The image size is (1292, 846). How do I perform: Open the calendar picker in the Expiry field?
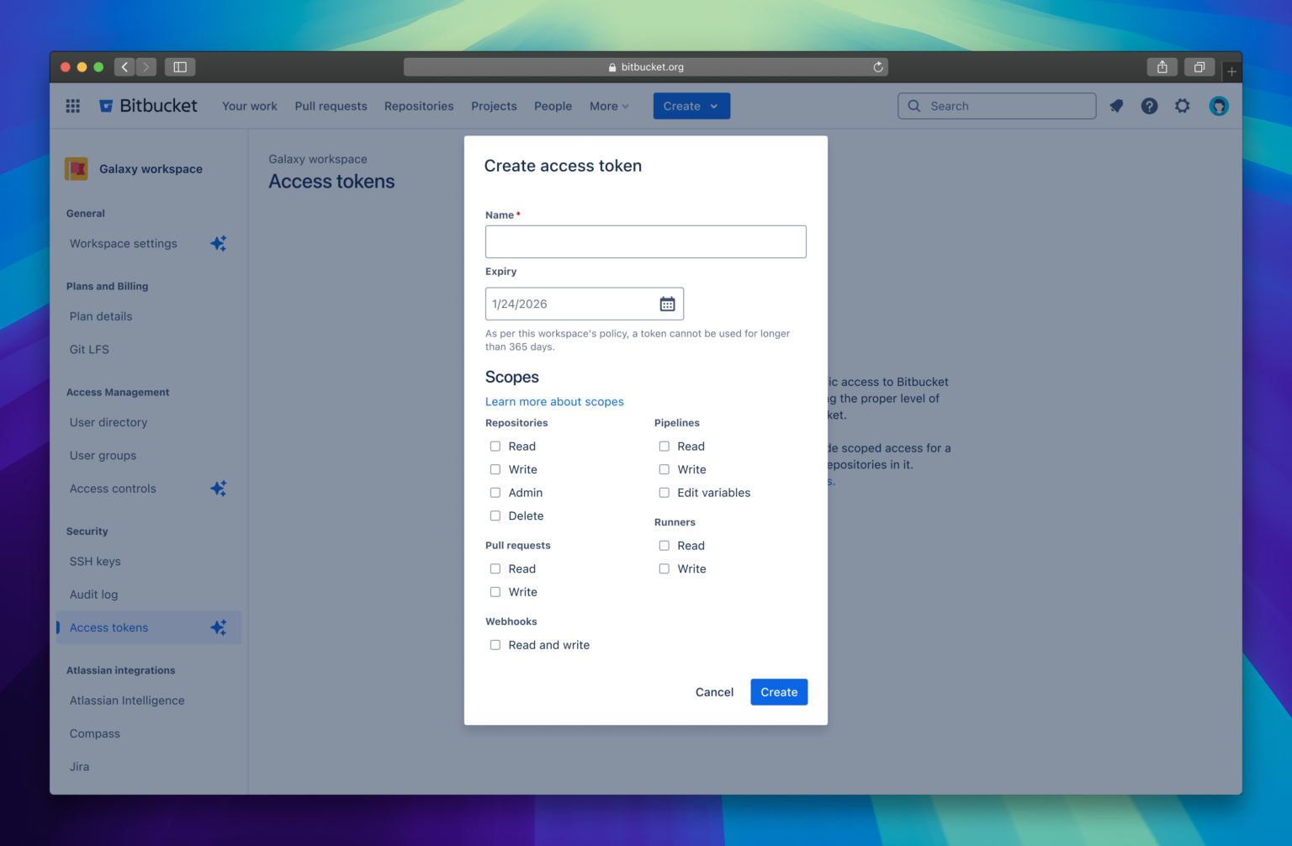[x=667, y=303]
